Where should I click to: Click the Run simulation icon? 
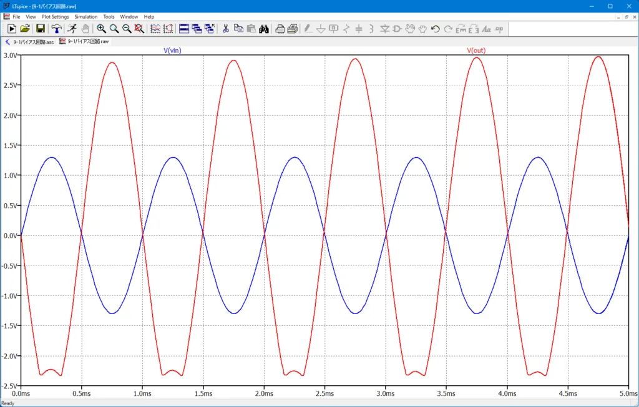tap(11, 29)
